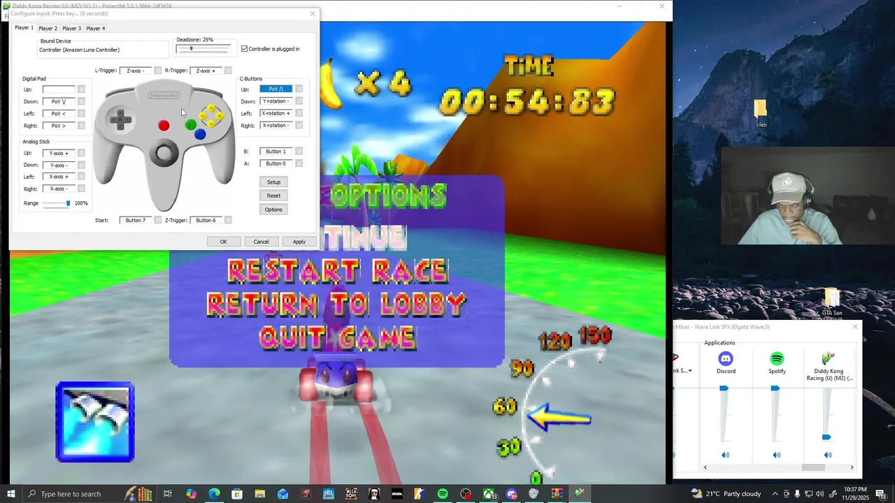Click the Project64 icon in the taskbar
Viewport: 895px width, 503px height.
(580, 494)
